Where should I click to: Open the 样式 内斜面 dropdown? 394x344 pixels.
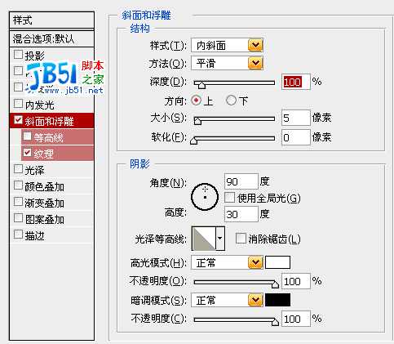click(227, 46)
